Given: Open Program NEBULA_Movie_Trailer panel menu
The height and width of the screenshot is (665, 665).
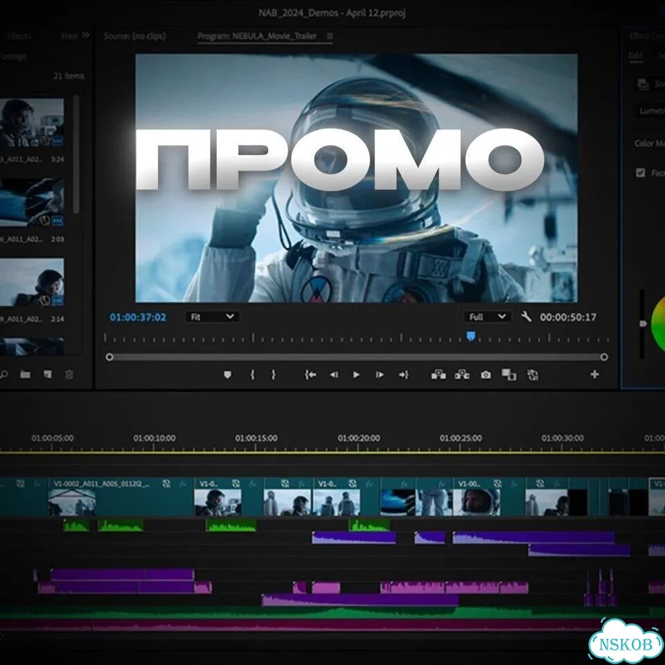Looking at the screenshot, I should point(330,36).
